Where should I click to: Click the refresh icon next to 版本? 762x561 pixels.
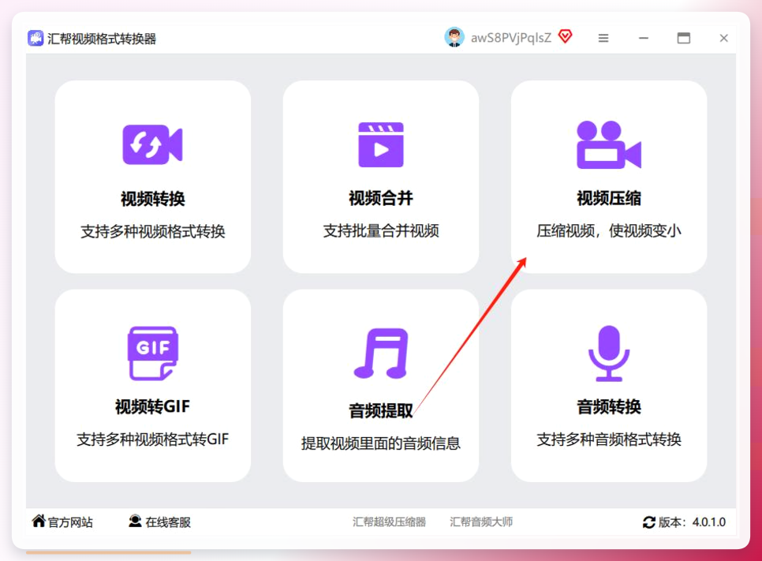point(648,522)
